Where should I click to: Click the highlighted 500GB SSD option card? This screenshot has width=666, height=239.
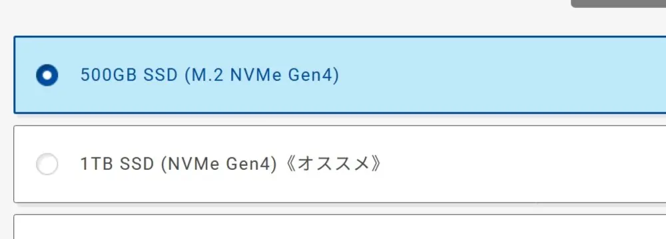click(340, 75)
